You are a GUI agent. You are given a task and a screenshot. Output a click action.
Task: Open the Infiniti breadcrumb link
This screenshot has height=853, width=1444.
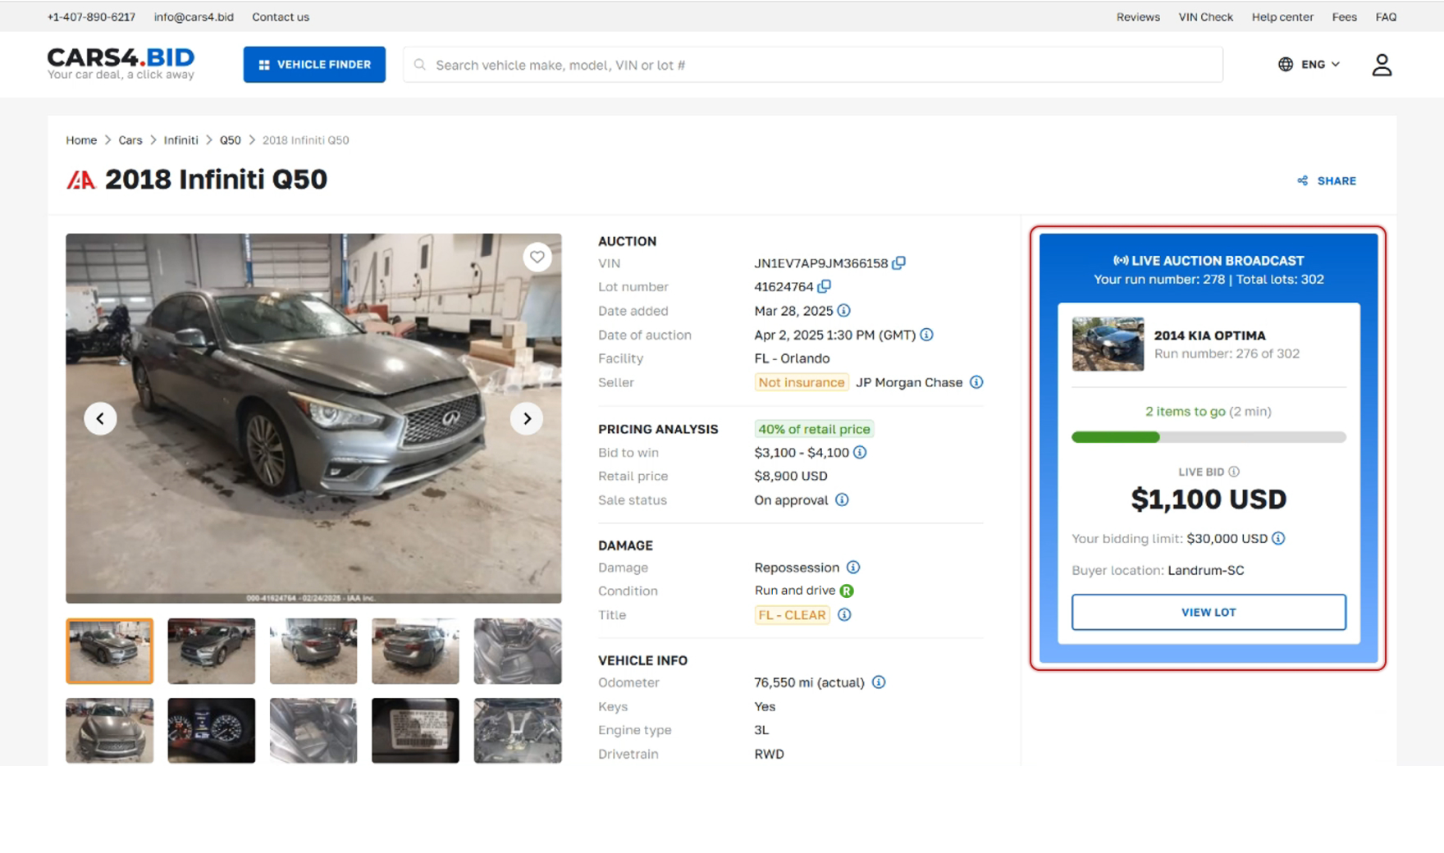pos(180,140)
